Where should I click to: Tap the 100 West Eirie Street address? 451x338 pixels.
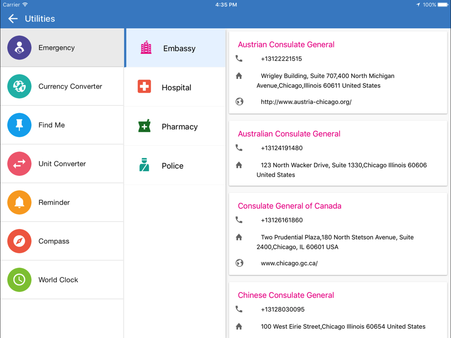[343, 326]
